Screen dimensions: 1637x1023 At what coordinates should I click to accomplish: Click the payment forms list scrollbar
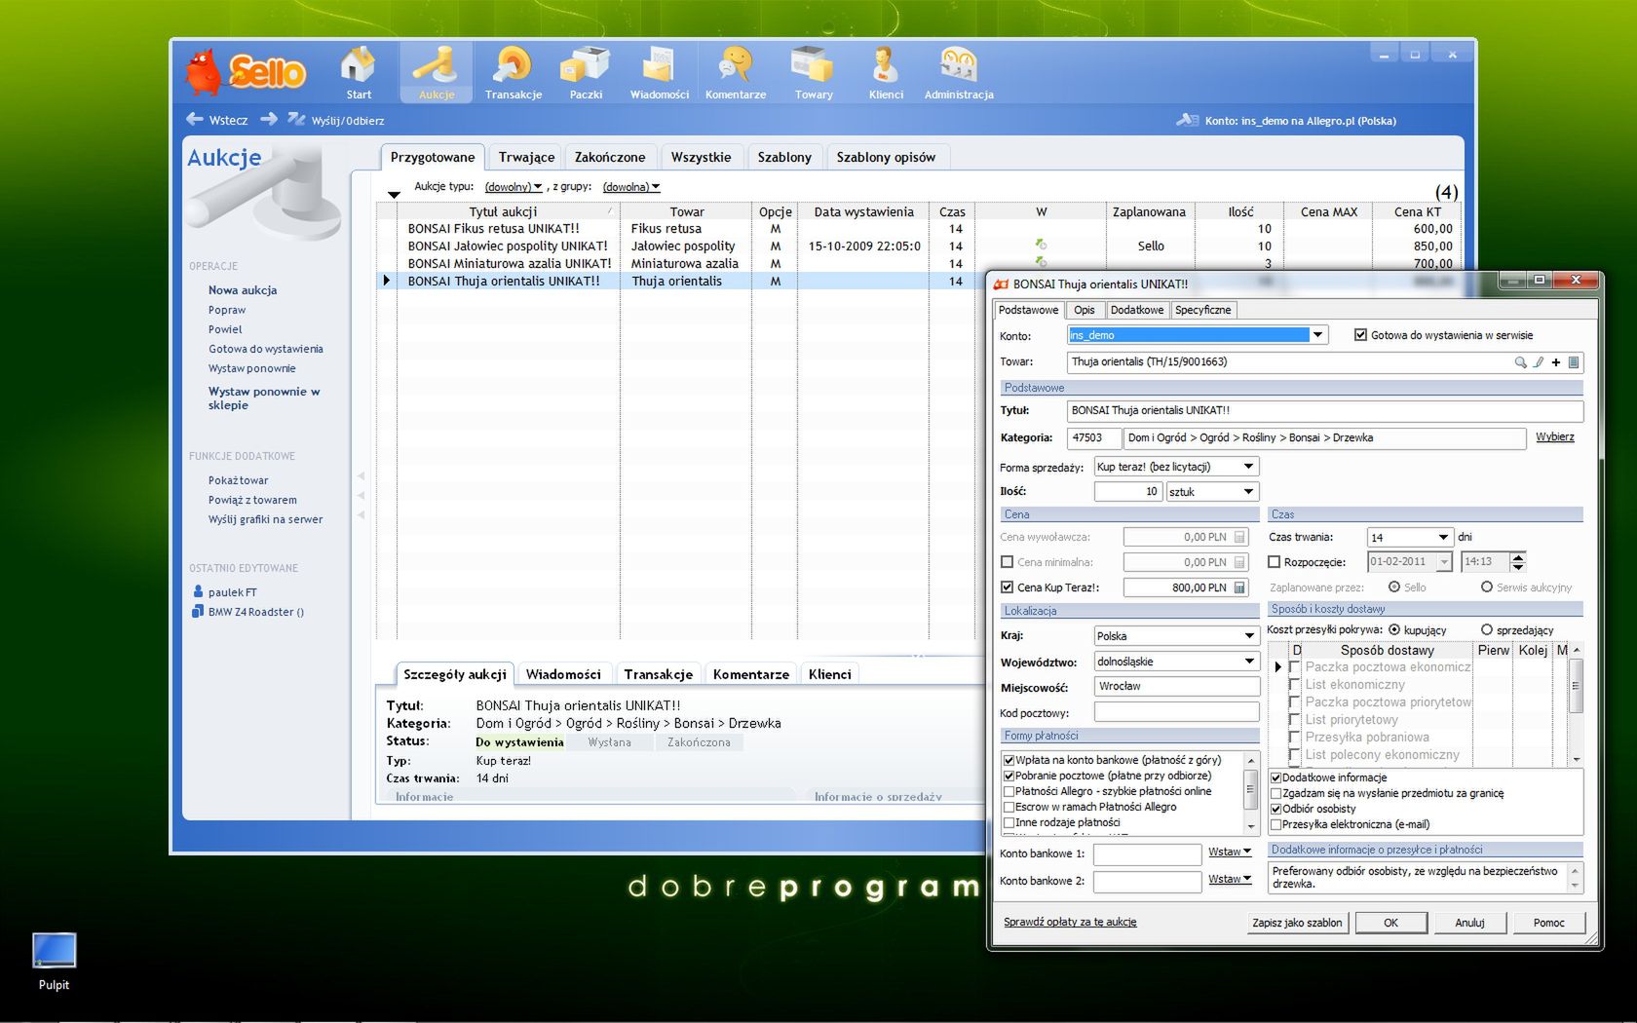(1252, 792)
